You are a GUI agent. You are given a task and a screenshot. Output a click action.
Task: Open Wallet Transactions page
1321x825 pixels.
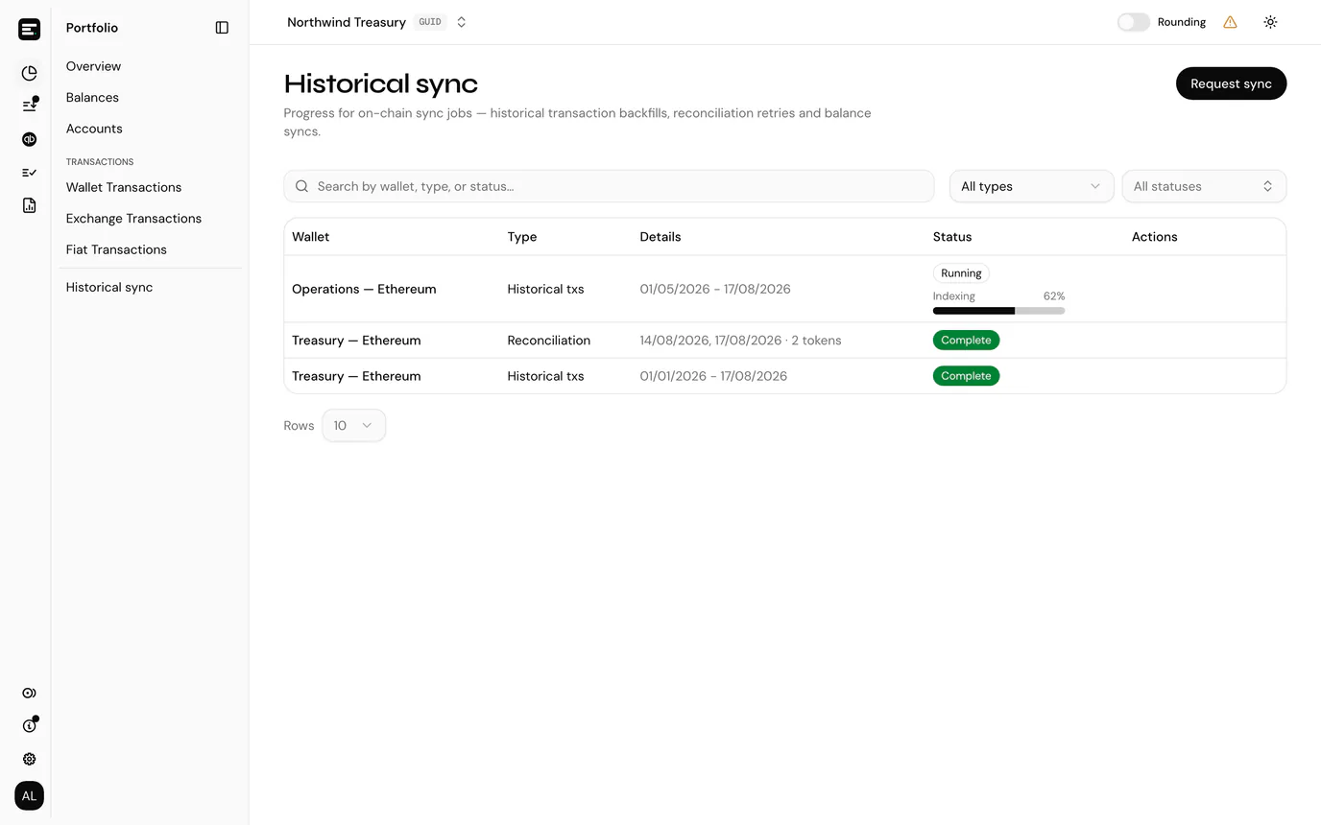(x=124, y=187)
